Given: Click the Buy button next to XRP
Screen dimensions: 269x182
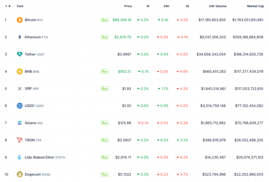Looking at the screenshot, I should coord(104,88).
